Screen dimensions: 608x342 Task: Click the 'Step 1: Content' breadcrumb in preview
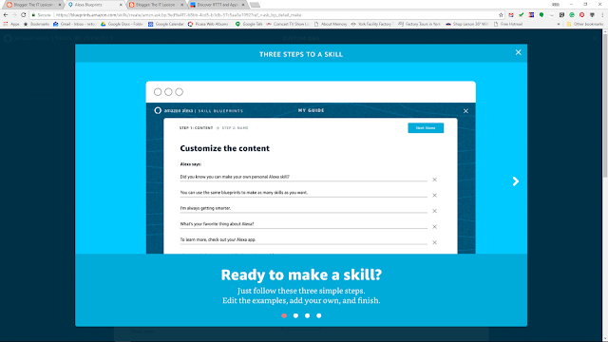click(196, 128)
